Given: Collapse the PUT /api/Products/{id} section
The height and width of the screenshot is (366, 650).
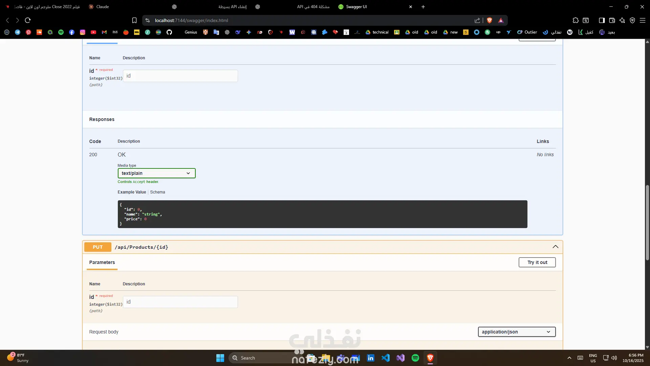Looking at the screenshot, I should tap(556, 247).
